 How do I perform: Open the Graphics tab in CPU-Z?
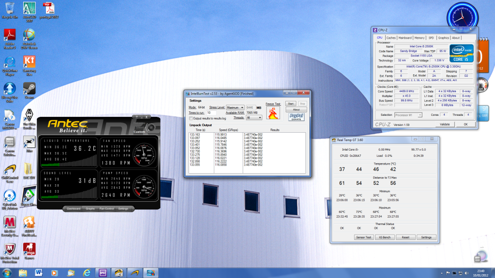point(443,38)
